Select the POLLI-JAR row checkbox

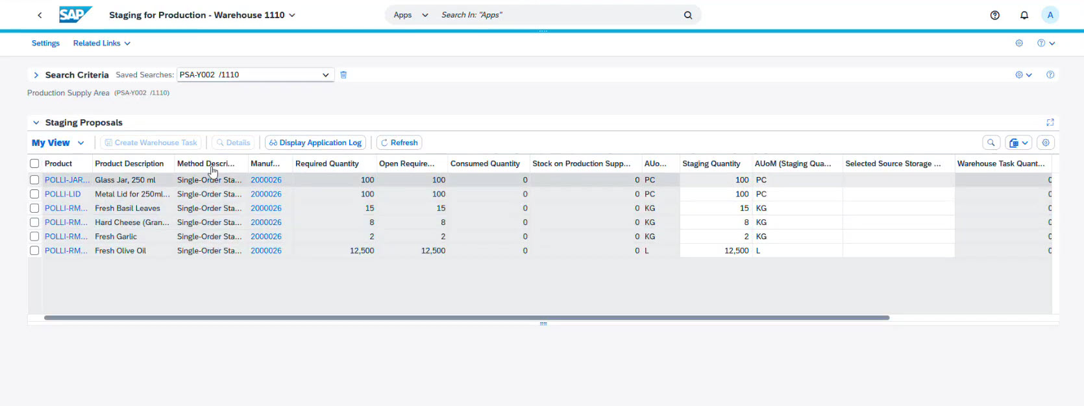(34, 180)
